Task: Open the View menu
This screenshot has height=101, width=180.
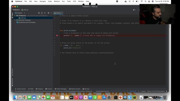Action: [36, 1]
